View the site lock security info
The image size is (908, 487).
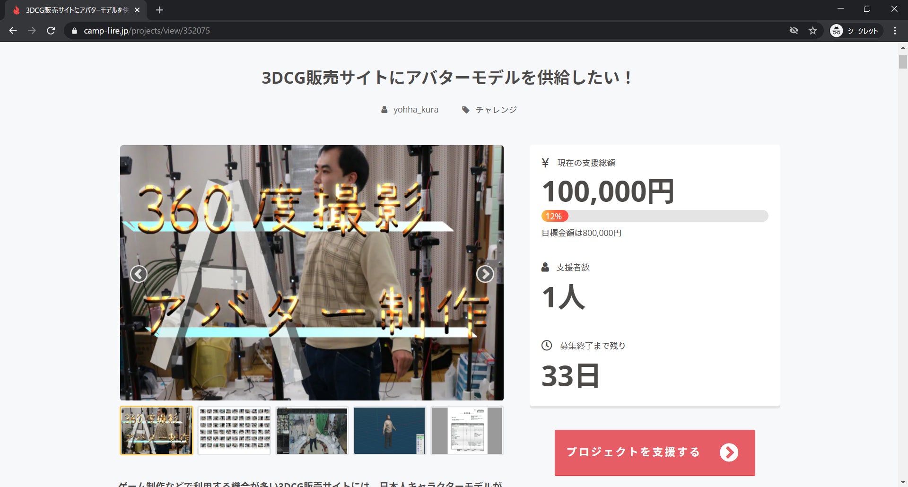tap(74, 31)
